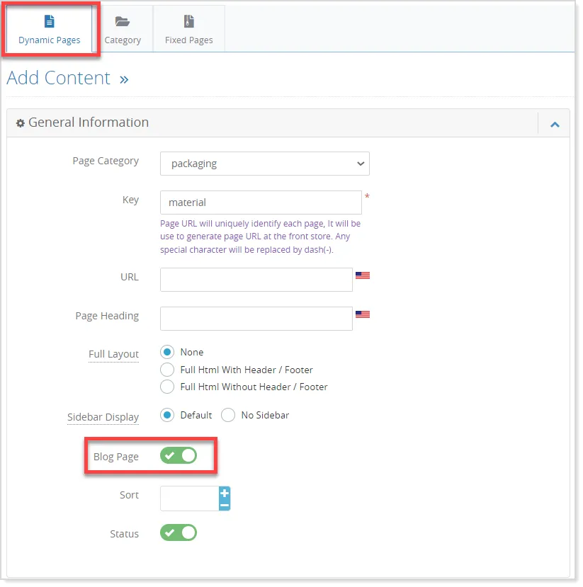Turn off the Status toggle
Viewport: 583px width, 587px height.
tap(178, 534)
